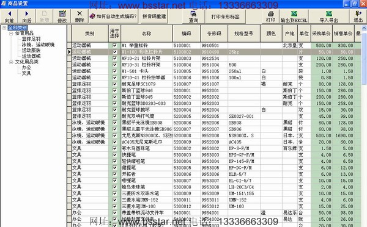This screenshot has width=367, height=227.
Task: Select 篮排足羽 in the category tree
Action: coord(31,39)
